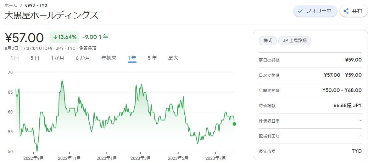
Task: Click the 50 y-axis label
Action: click(x=11, y=152)
